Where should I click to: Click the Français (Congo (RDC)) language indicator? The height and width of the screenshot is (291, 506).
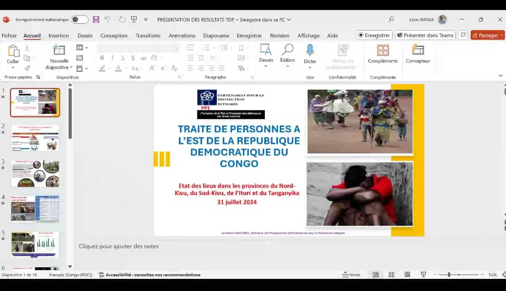coord(71,275)
